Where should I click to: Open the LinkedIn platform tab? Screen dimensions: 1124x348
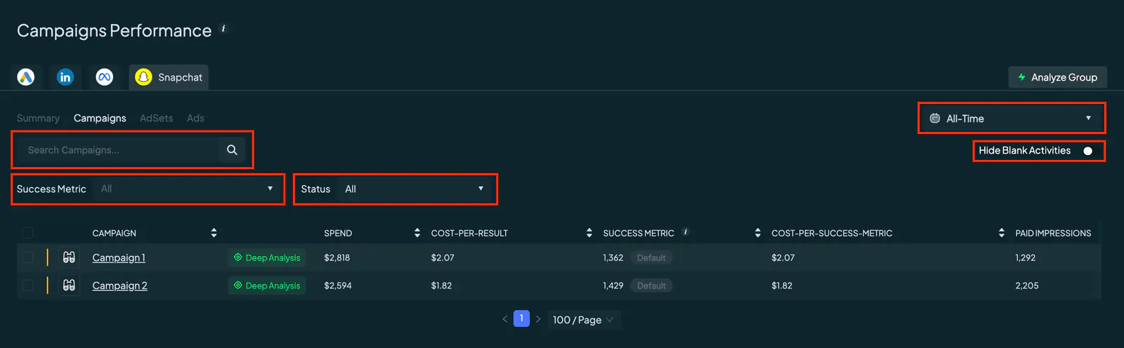(x=65, y=77)
